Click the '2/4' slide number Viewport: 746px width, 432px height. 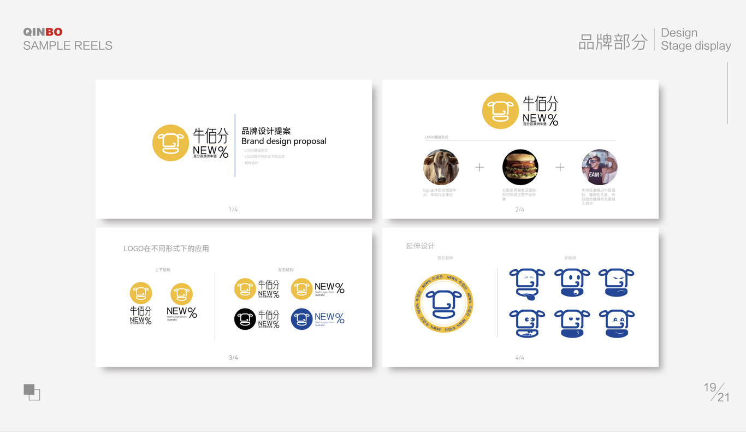(520, 210)
